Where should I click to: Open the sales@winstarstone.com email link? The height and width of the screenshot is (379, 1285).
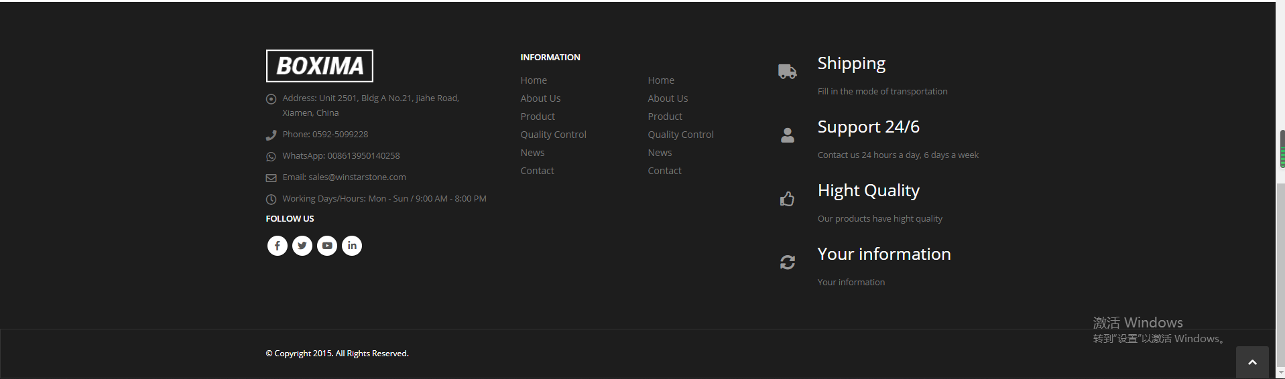[x=357, y=177]
